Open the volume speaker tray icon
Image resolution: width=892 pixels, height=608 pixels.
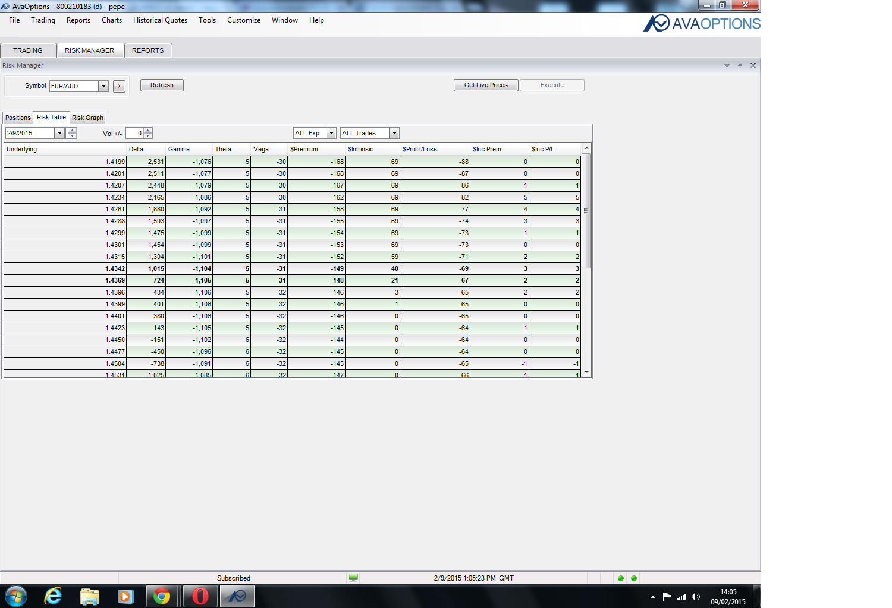click(696, 597)
